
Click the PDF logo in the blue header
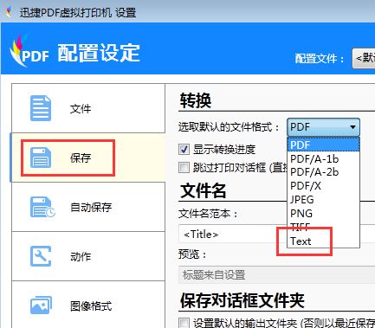click(29, 50)
